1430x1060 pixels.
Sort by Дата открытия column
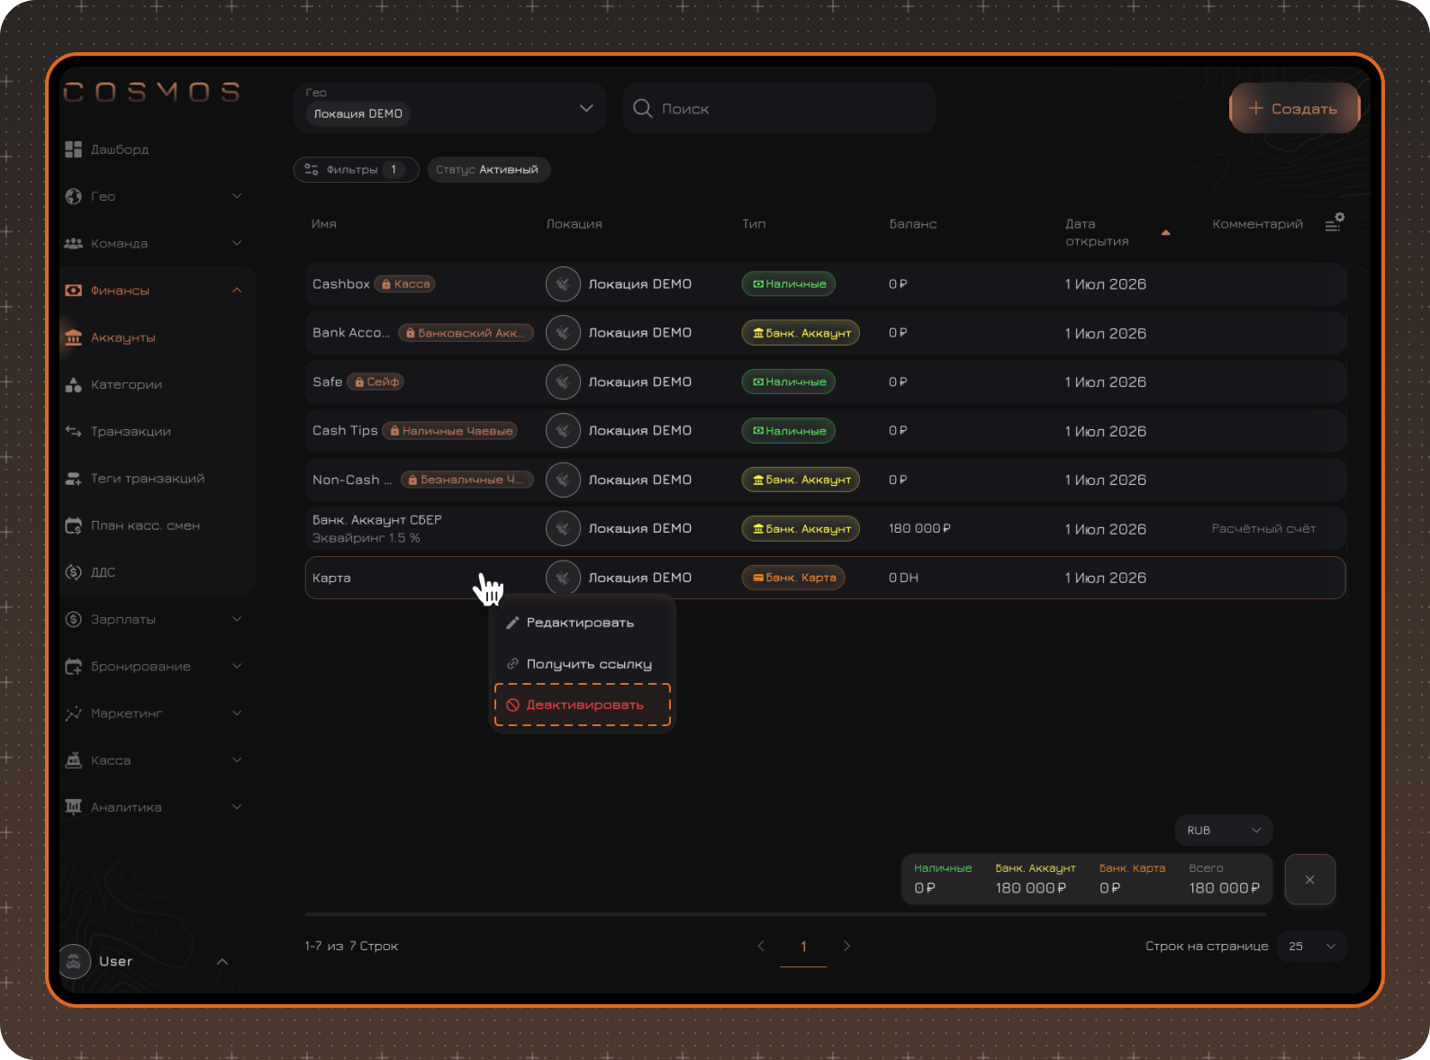1098,232
